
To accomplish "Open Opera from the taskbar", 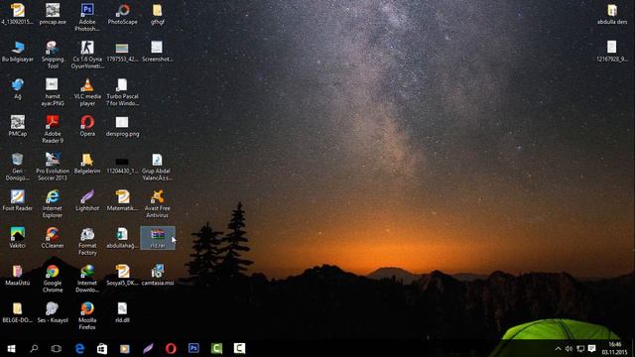I will (171, 348).
